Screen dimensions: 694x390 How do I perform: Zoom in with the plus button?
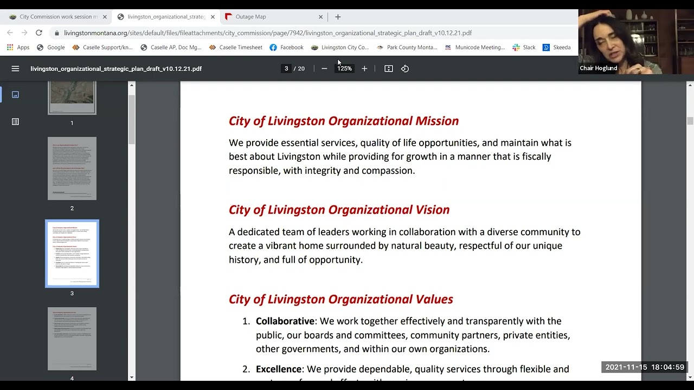point(364,69)
